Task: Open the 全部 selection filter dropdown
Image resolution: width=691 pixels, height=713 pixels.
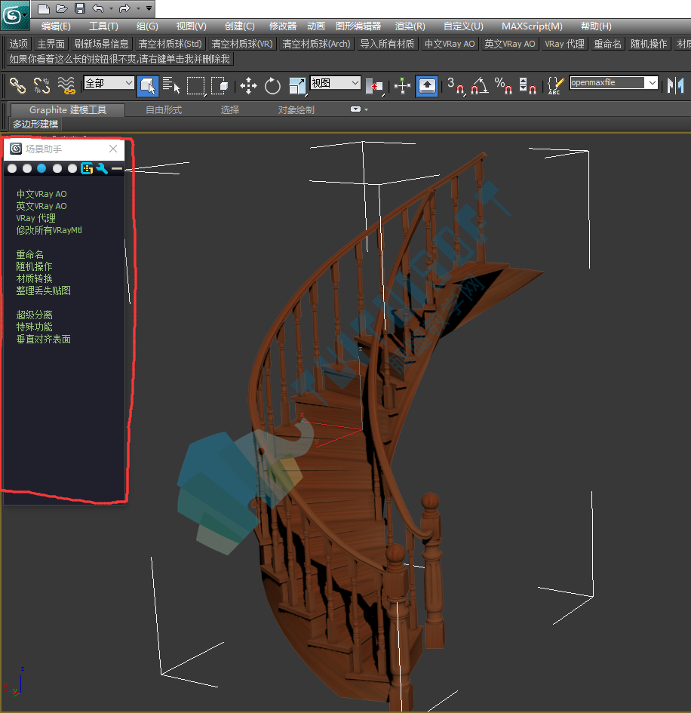Action: coord(109,83)
